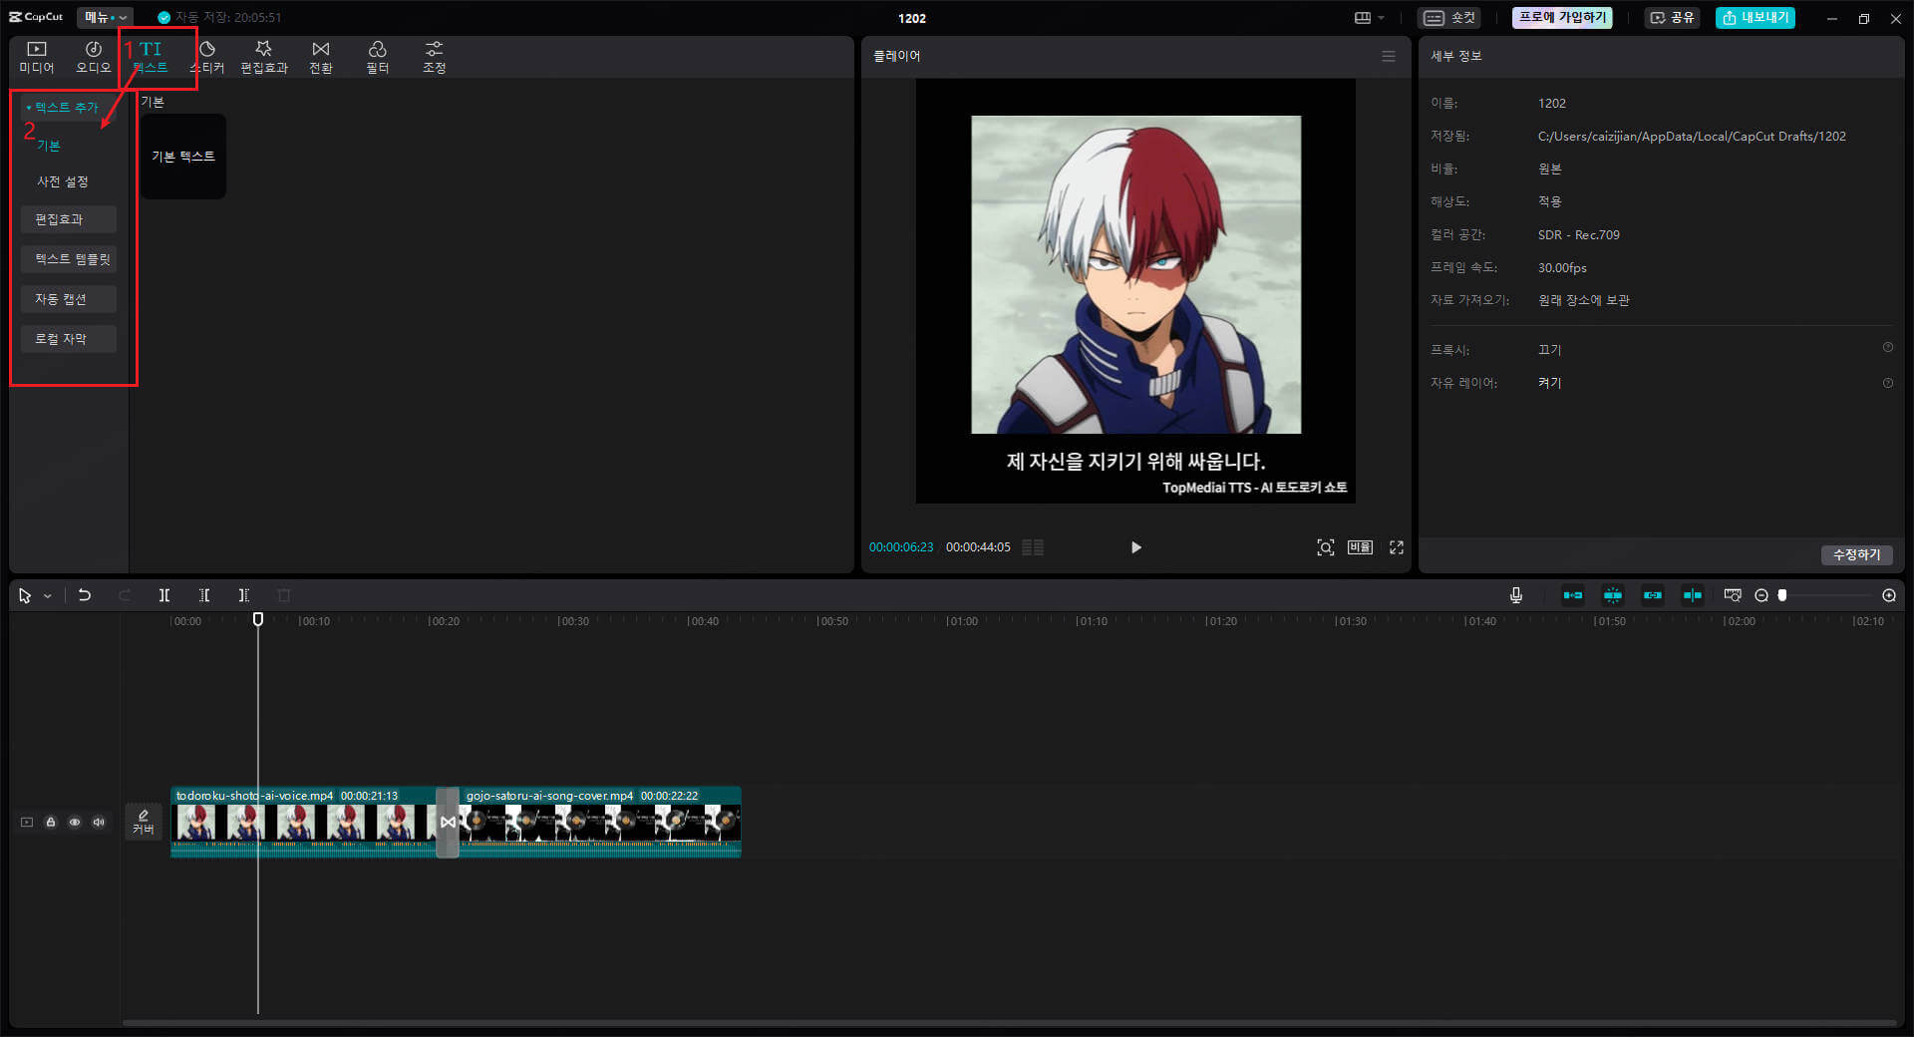Viewport: 1914px width, 1037px height.
Task: Lock the main video track
Action: click(x=51, y=822)
